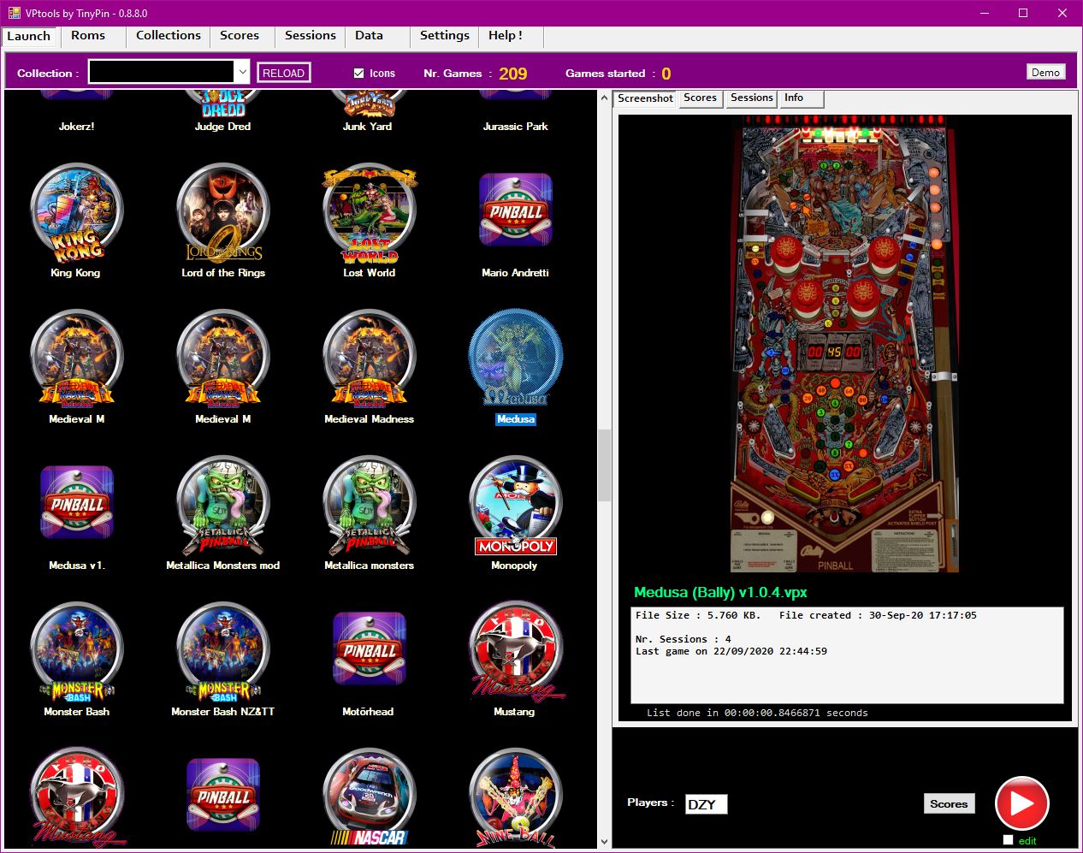The height and width of the screenshot is (853, 1083).
Task: Uncheck the Icons checkbox
Action: pyautogui.click(x=359, y=74)
